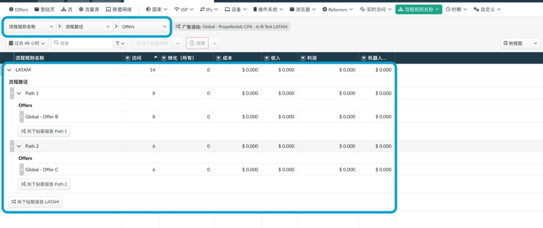This screenshot has width=543, height=228.
Task: Open the 登陆页 tab
Action: [x=45, y=10]
